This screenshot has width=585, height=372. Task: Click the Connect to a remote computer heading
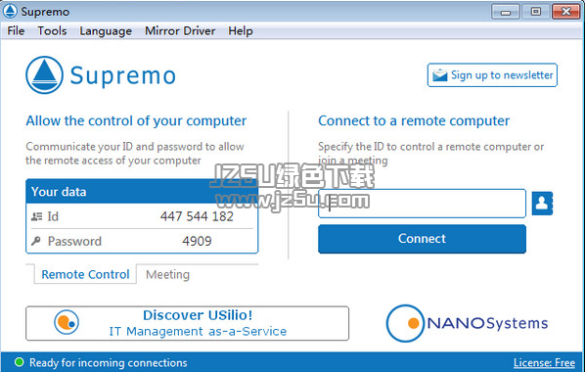coord(414,121)
